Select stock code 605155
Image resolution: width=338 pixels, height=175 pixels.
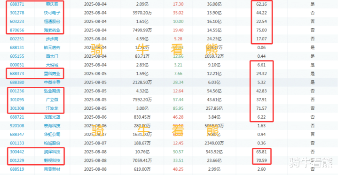tap(17, 56)
